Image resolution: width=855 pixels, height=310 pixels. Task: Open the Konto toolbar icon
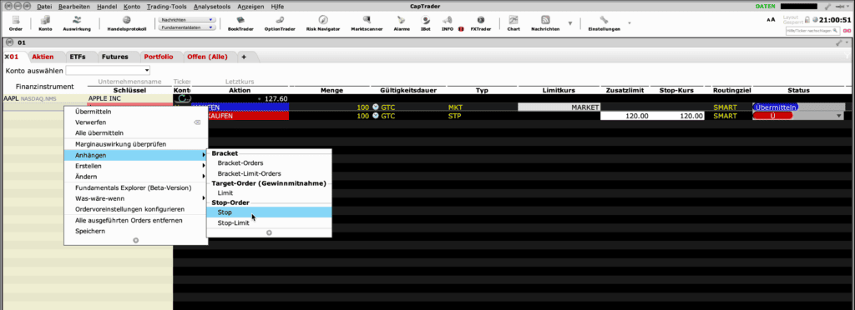(x=45, y=23)
